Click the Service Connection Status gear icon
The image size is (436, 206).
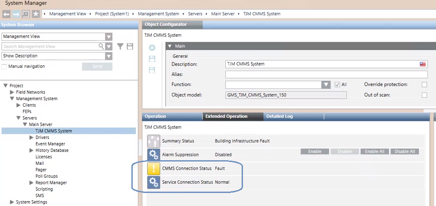(153, 182)
